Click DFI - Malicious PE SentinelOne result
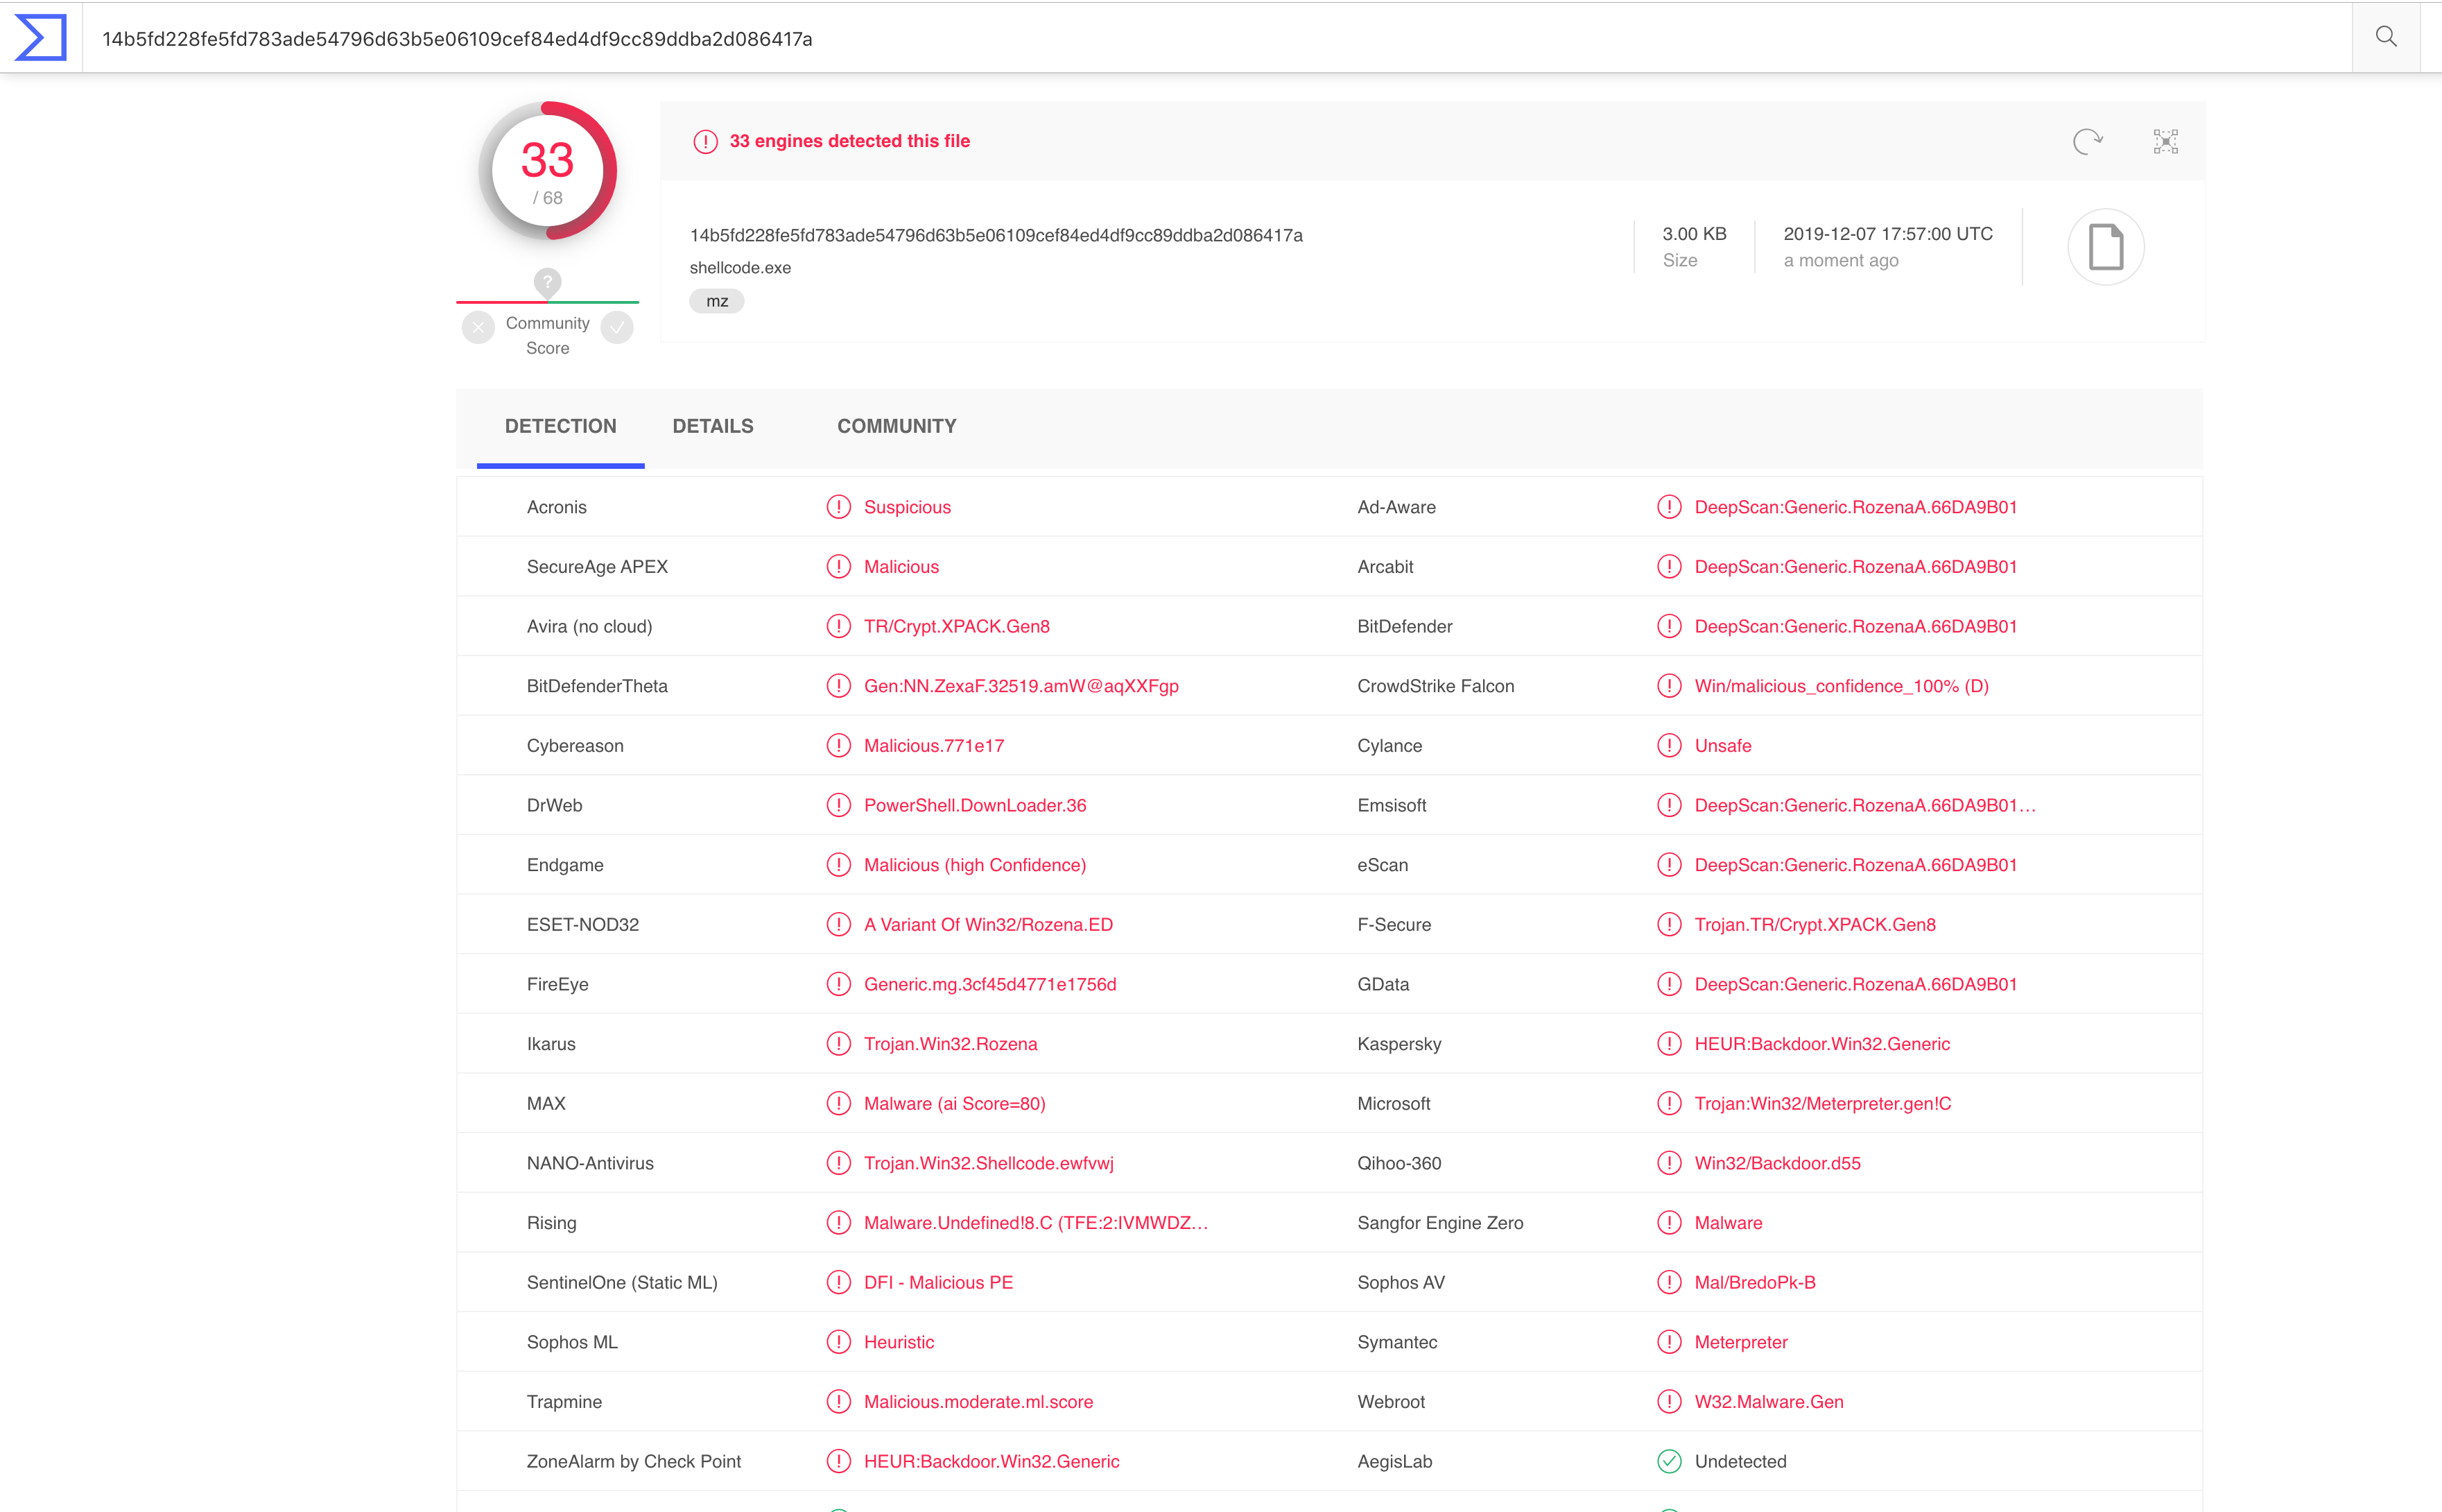 pos(939,1283)
